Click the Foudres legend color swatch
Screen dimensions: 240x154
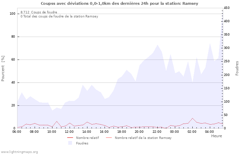(x=70, y=143)
